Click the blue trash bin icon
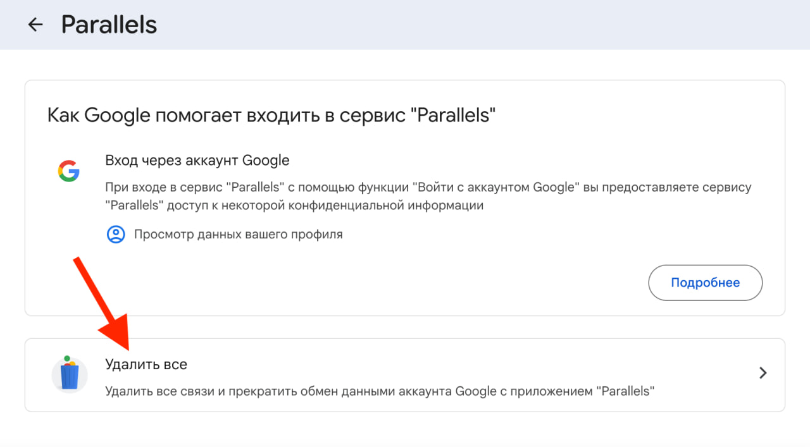This screenshot has width=810, height=447. pos(70,374)
